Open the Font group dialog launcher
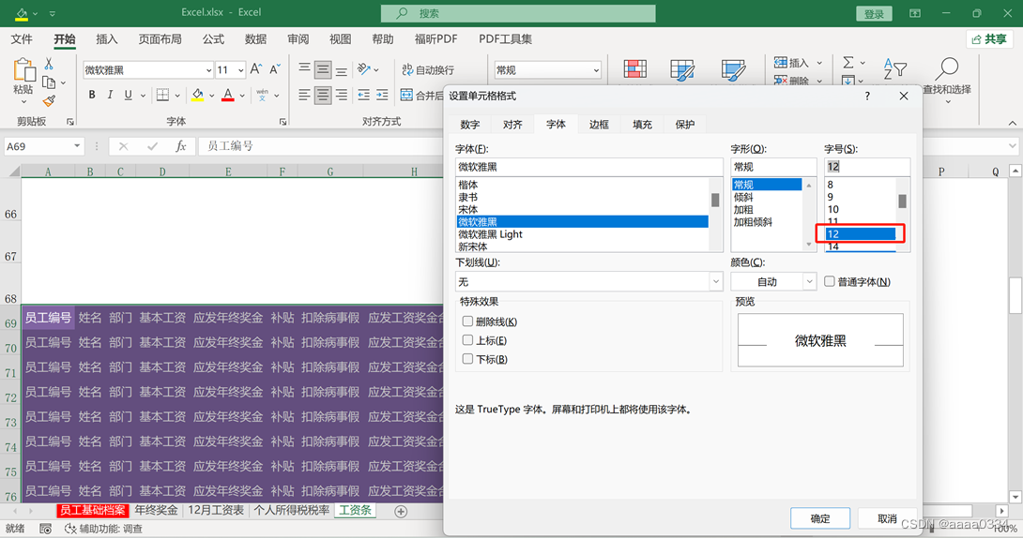This screenshot has height=538, width=1023. click(x=282, y=122)
